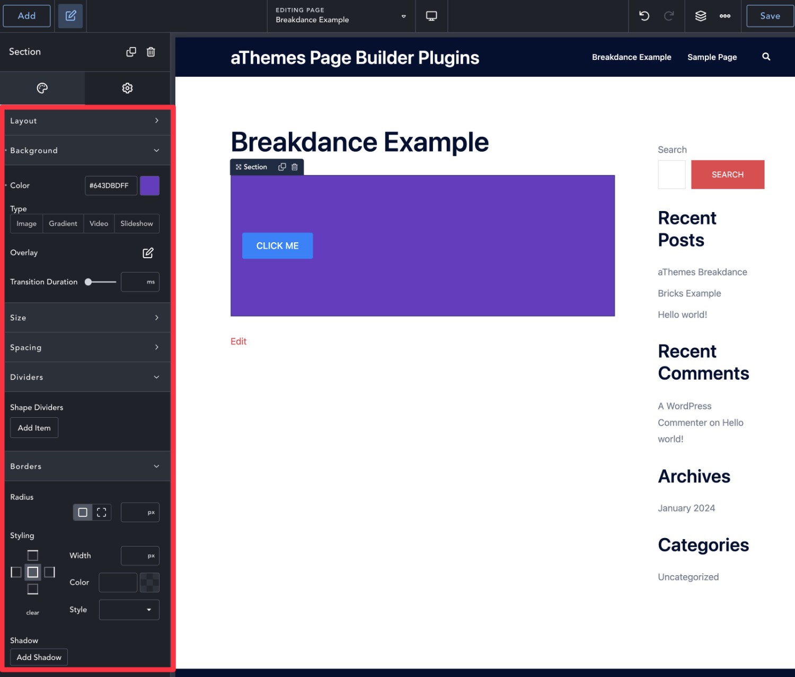Select the right border side
Viewport: 795px width, 677px height.
(x=49, y=572)
